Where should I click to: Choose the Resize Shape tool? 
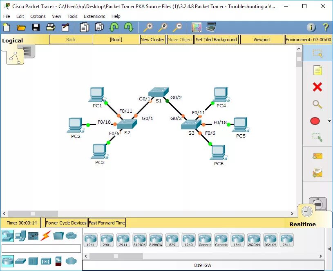point(317,137)
